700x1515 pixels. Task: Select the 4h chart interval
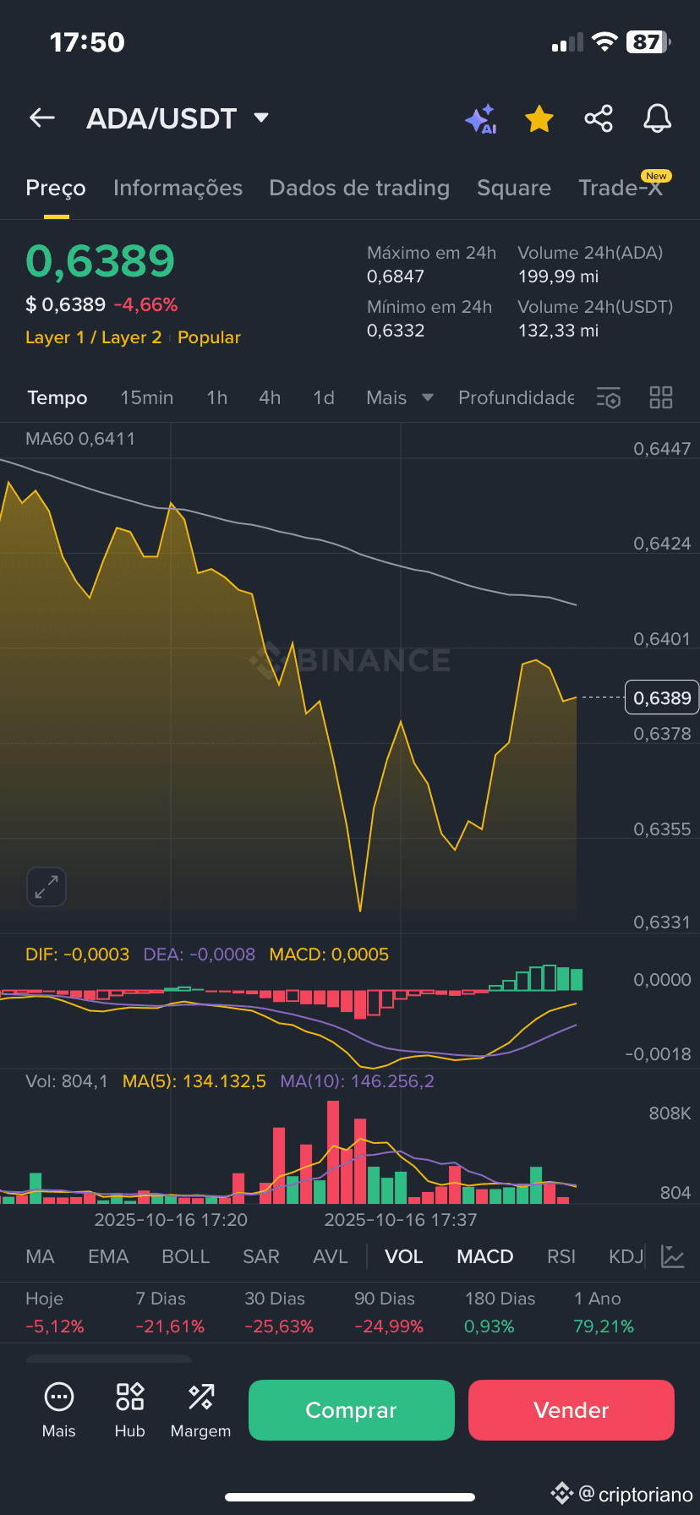point(270,397)
